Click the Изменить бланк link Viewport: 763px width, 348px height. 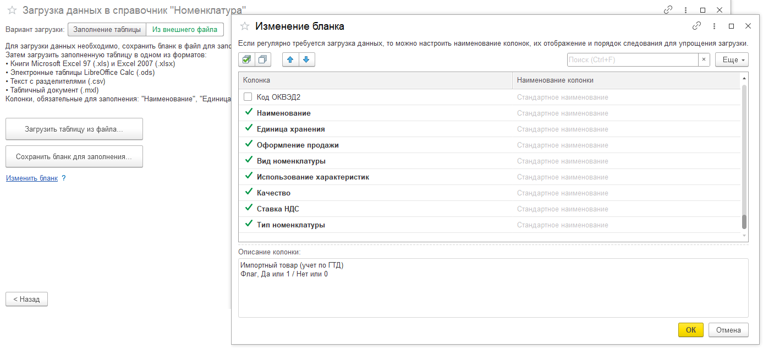pyautogui.click(x=31, y=178)
